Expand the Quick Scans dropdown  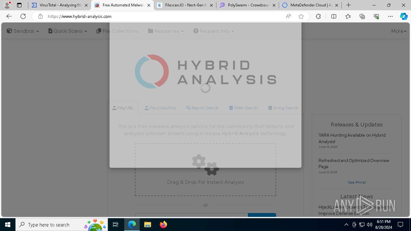click(x=68, y=31)
